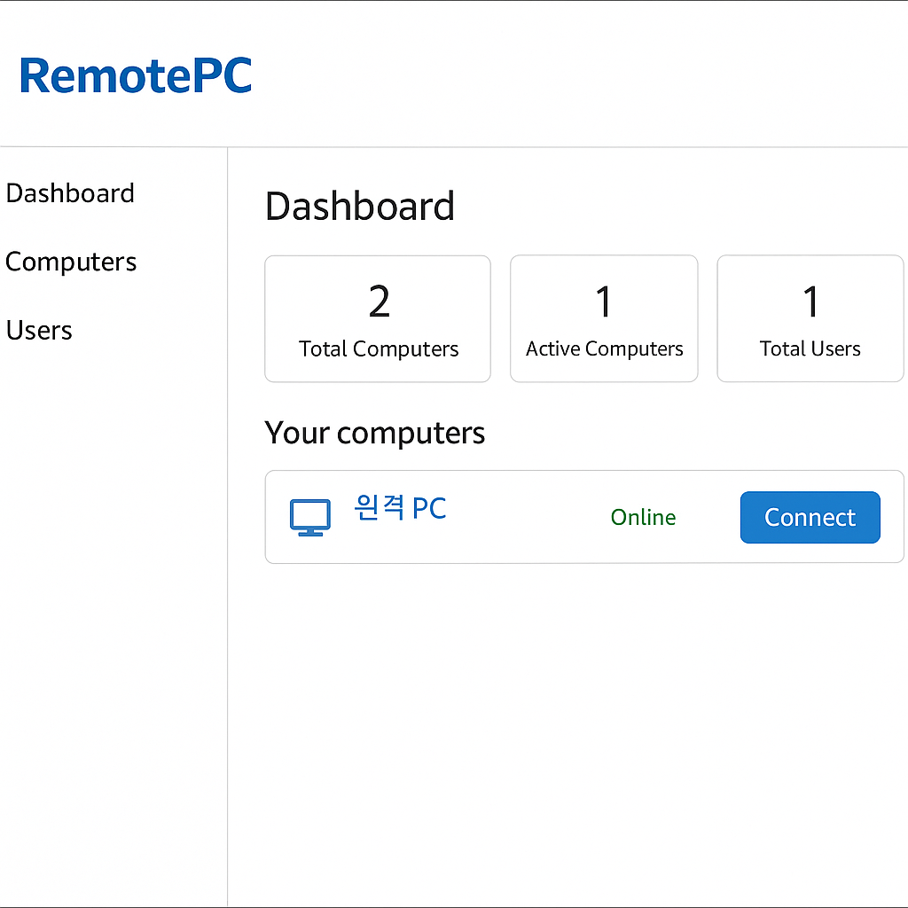Click the monitor icon for 원격 PC
The image size is (908, 908).
click(x=310, y=517)
